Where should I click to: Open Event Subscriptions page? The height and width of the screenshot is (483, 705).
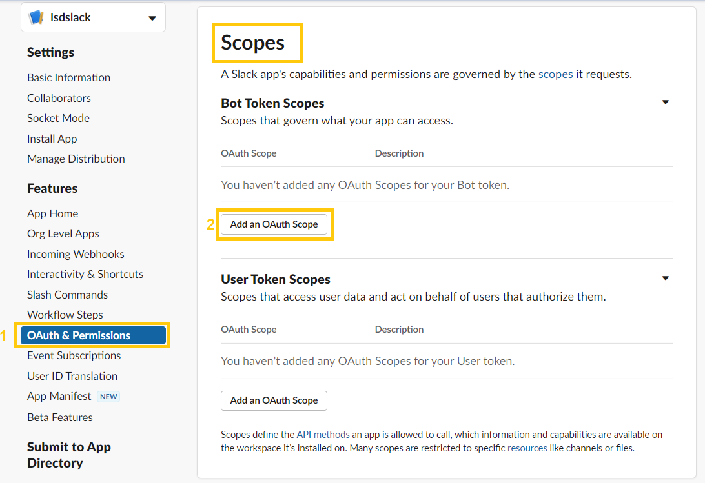point(74,355)
